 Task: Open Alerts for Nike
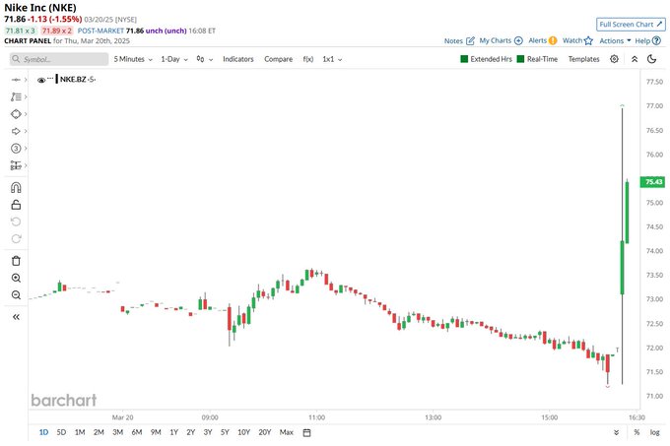coord(543,40)
